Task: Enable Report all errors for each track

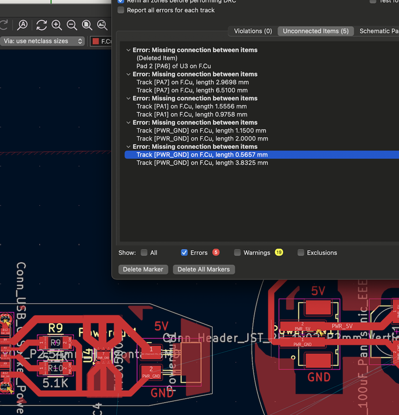Action: [x=121, y=10]
